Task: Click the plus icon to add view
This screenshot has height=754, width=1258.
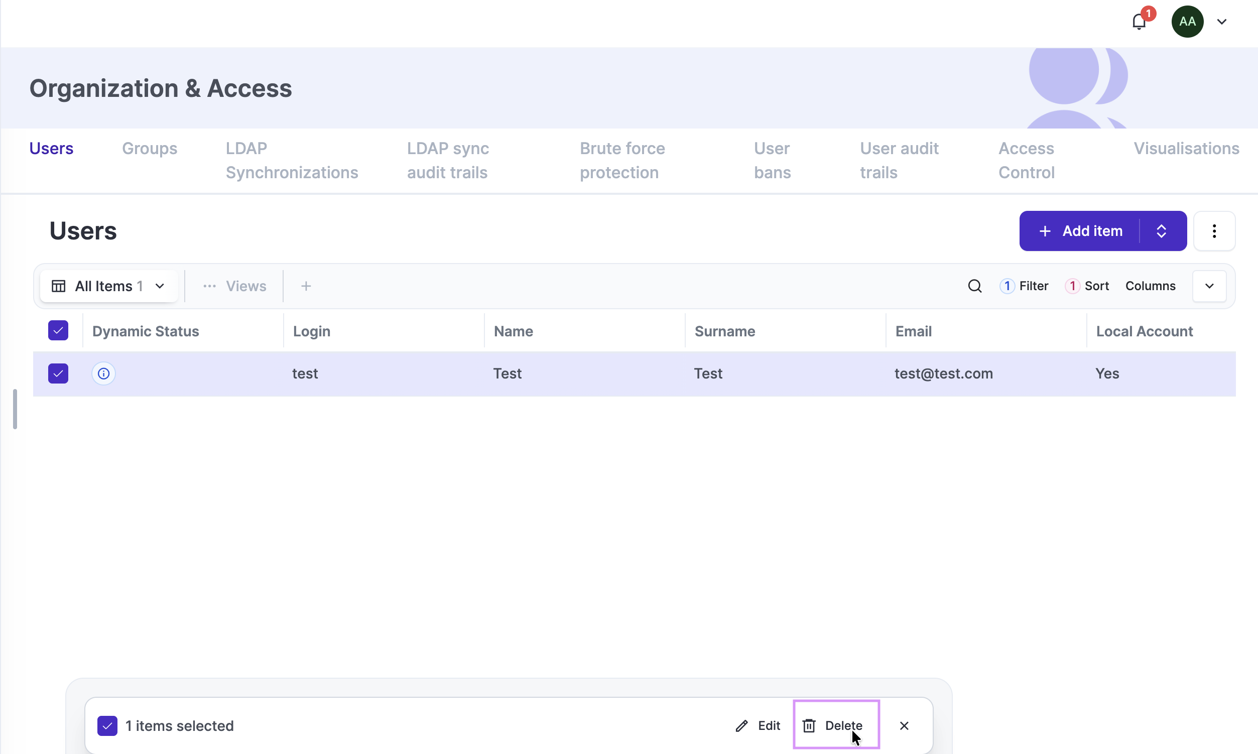Action: click(x=306, y=286)
